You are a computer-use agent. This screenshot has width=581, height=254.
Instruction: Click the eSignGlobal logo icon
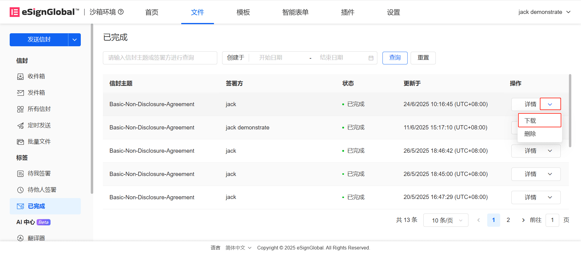(15, 12)
